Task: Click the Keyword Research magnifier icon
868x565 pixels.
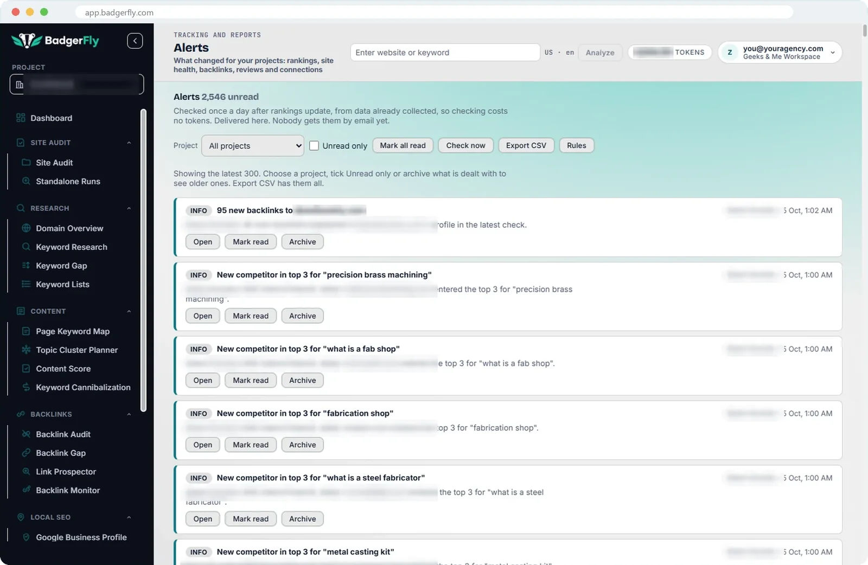Action: click(x=26, y=247)
